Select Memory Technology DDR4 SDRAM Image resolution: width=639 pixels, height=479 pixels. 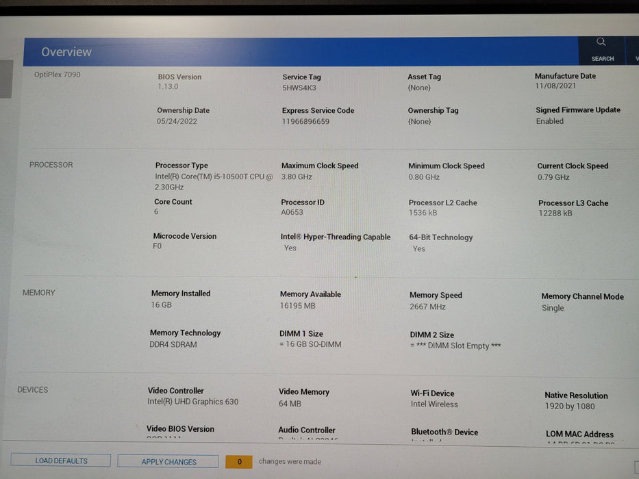coord(173,345)
